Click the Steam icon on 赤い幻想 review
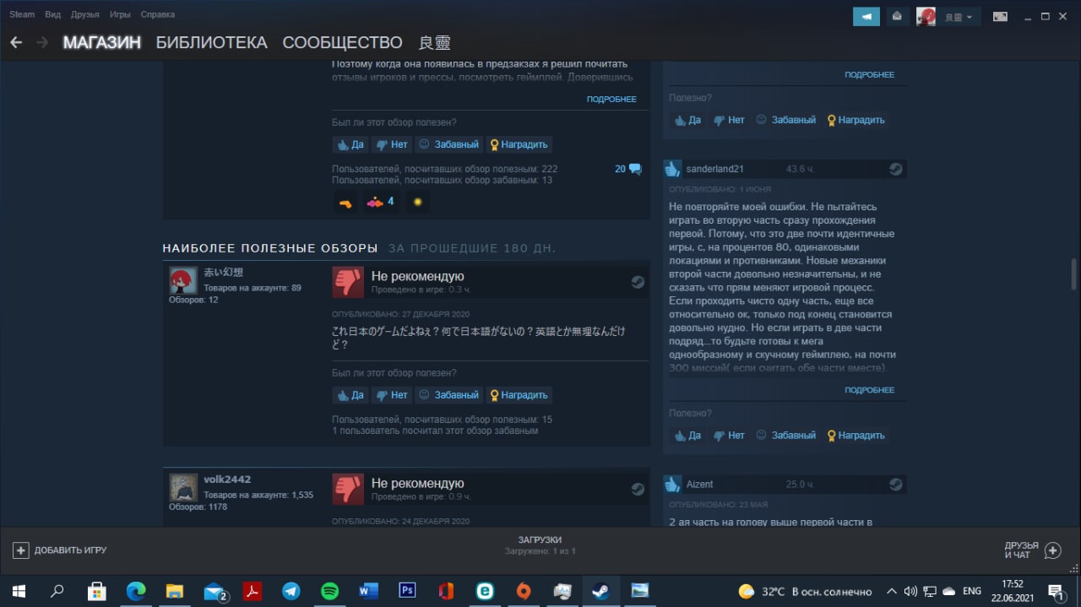The image size is (1081, 607). 638,282
